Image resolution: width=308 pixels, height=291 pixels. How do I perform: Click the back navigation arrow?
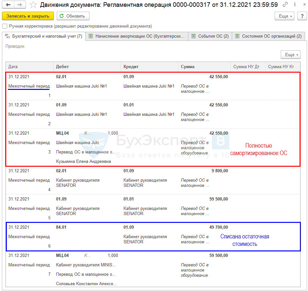[8, 5]
